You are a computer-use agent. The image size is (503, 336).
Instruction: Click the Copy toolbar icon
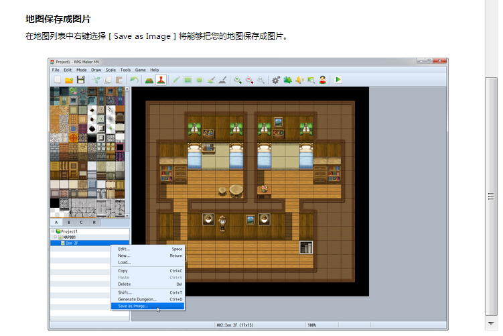[108, 80]
